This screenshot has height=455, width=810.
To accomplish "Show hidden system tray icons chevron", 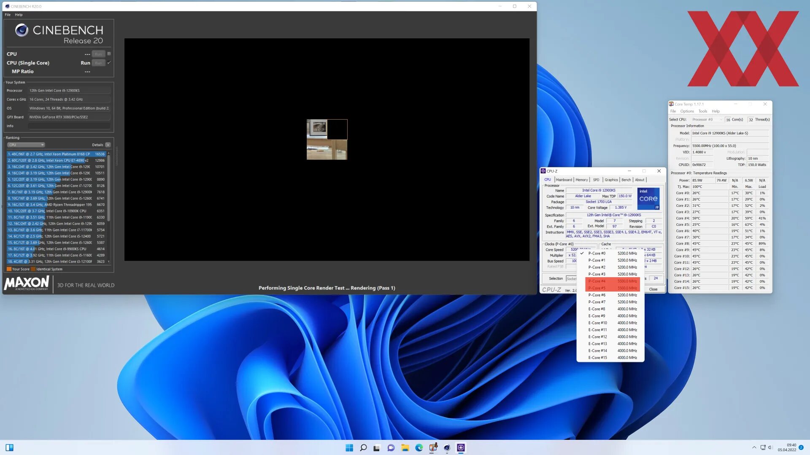I will (x=754, y=447).
